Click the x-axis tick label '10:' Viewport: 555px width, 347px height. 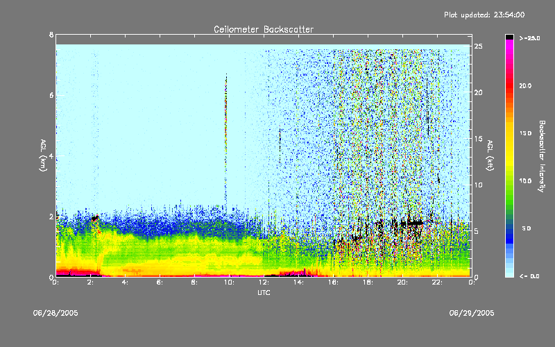(229, 282)
